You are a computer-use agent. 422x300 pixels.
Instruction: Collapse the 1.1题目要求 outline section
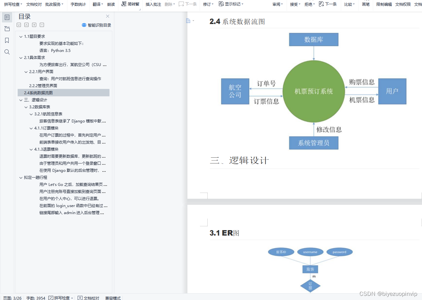coord(21,36)
